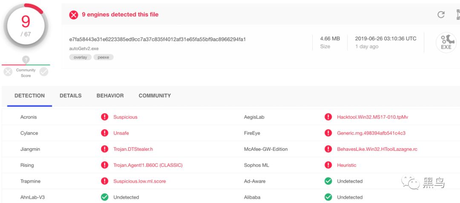The height and width of the screenshot is (203, 460).
Task: Click the reanalyze refresh icon
Action: 441,14
